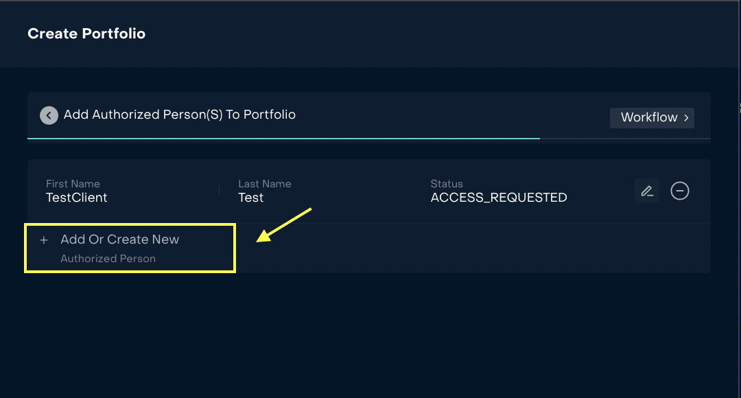Select the pencil edit icon for TestClient

646,191
